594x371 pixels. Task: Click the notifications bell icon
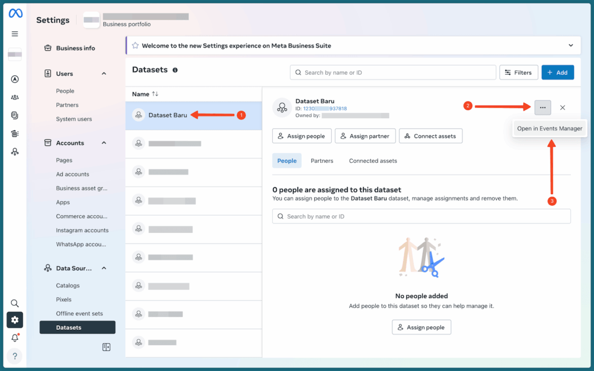pyautogui.click(x=15, y=338)
